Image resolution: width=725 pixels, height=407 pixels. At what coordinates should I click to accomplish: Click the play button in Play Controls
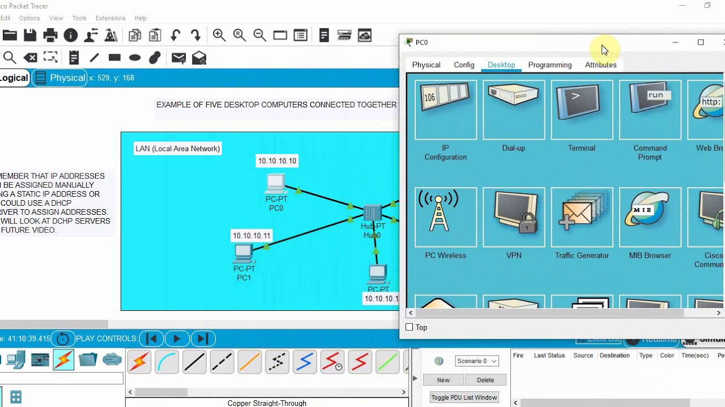click(176, 339)
